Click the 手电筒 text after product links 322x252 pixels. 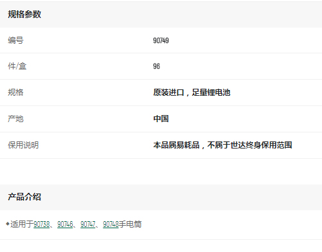(x=130, y=224)
